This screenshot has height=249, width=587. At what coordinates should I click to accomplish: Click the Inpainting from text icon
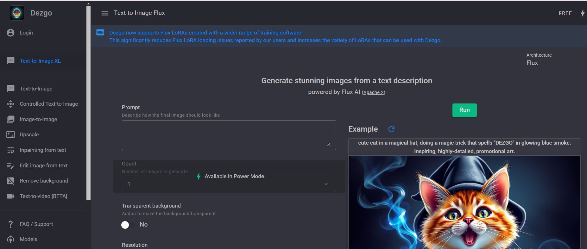pos(10,150)
